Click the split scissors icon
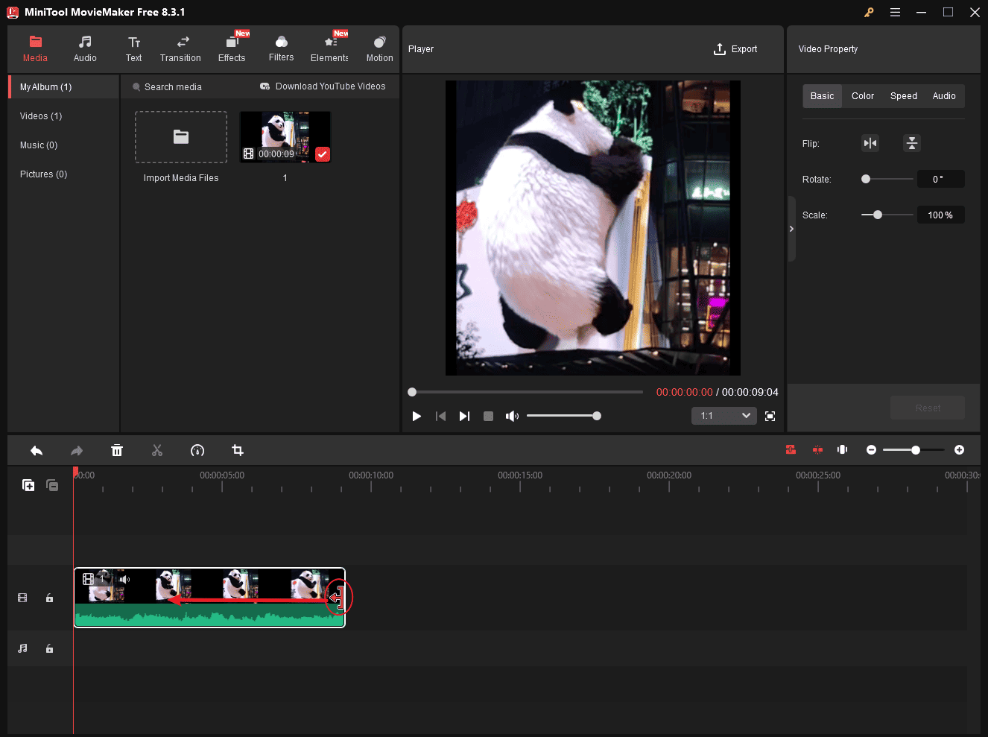Viewport: 988px width, 737px height. point(156,450)
